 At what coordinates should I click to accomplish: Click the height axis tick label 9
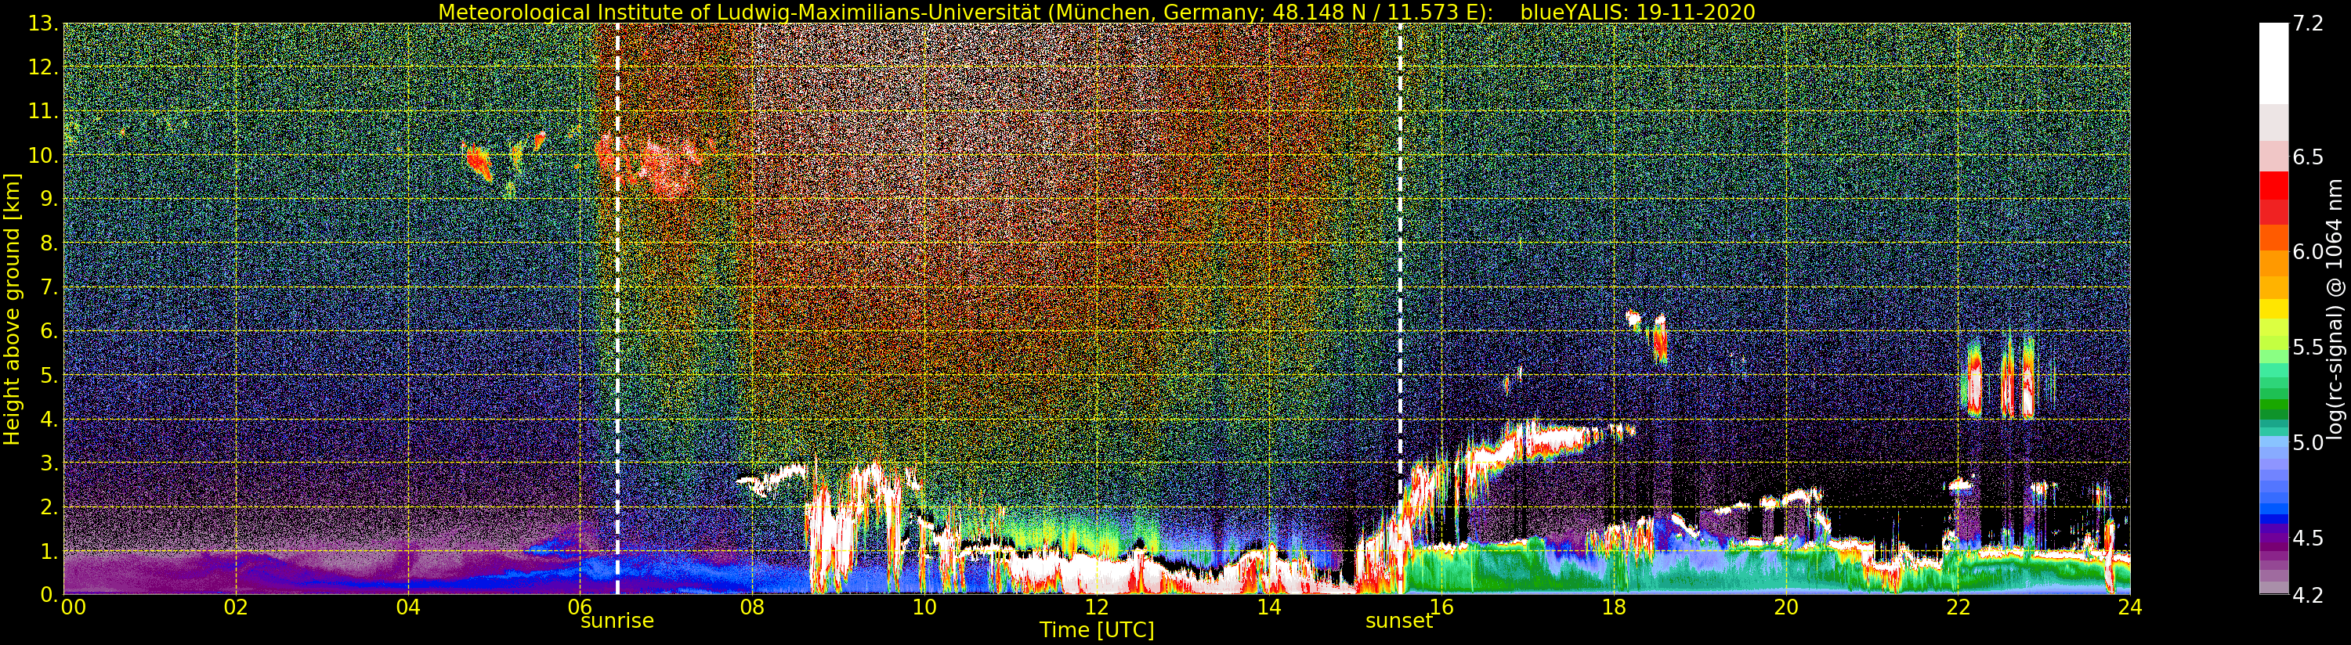49,200
